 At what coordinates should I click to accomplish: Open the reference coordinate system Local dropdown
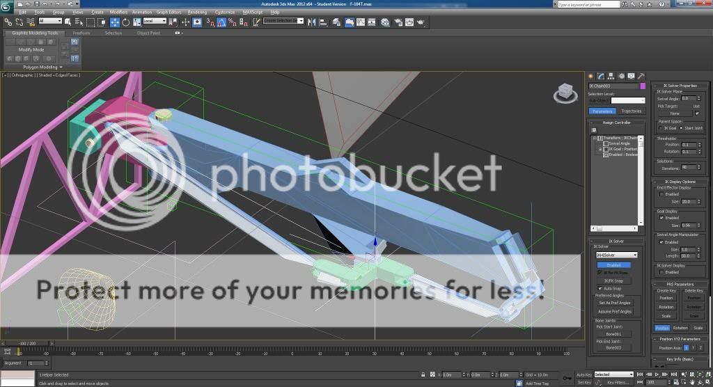pyautogui.click(x=155, y=21)
